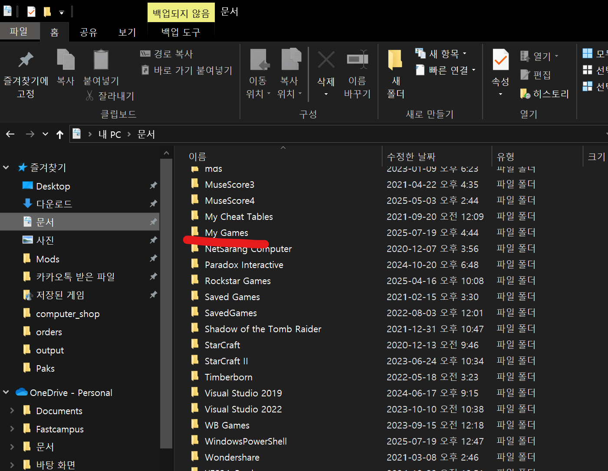Go back with the left arrow
This screenshot has width=608, height=471.
coord(10,134)
